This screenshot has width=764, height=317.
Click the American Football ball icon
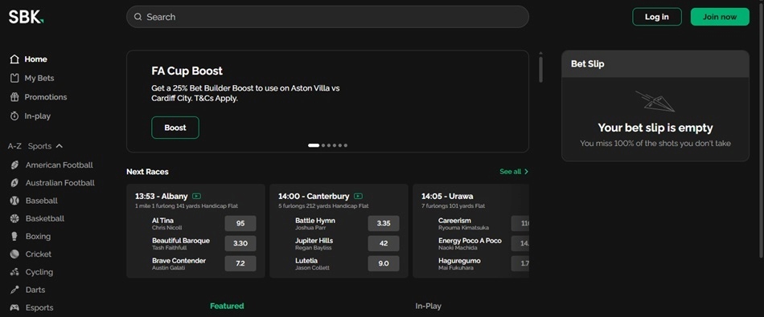tap(14, 165)
